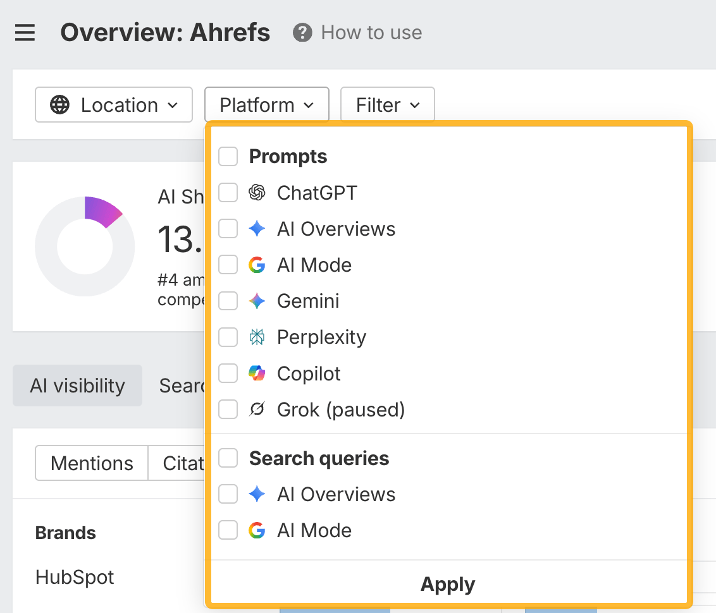Collapse the Platform dropdown
Viewport: 716px width, 613px height.
(267, 105)
